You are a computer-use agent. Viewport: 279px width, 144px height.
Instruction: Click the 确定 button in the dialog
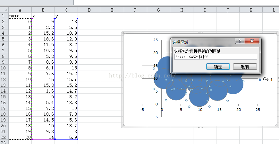pos(218,67)
